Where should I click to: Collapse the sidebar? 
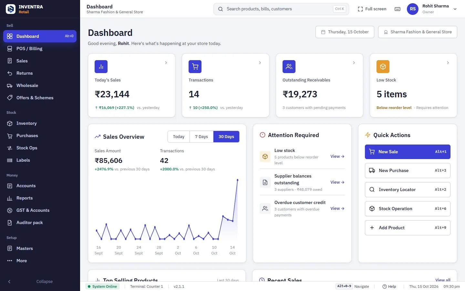point(40,282)
